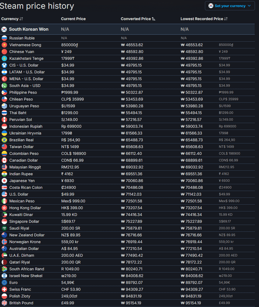This screenshot has width=259, height=307.
Task: Click the Ukrainian Hryvnia flag icon
Action: click(x=4, y=133)
